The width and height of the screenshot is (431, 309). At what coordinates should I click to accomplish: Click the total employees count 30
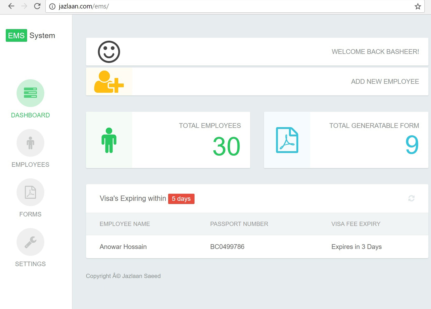tap(226, 147)
